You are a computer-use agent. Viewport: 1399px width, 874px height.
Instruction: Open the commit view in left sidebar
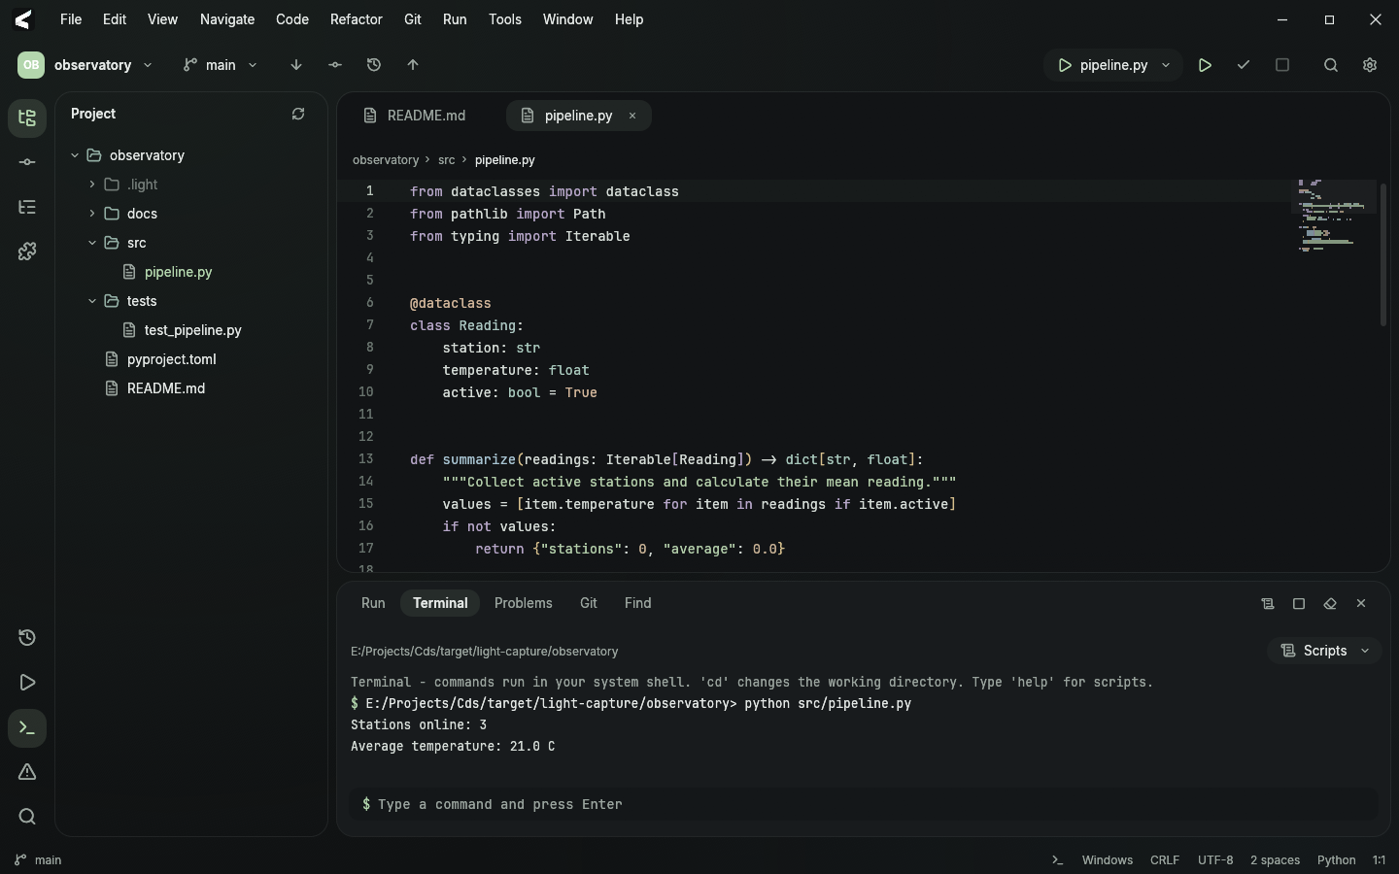click(27, 163)
